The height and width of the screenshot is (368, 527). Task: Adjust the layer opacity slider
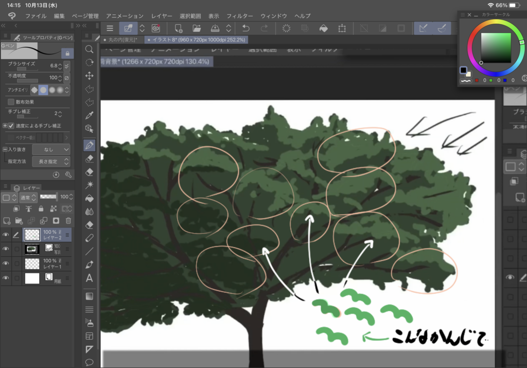pos(48,197)
